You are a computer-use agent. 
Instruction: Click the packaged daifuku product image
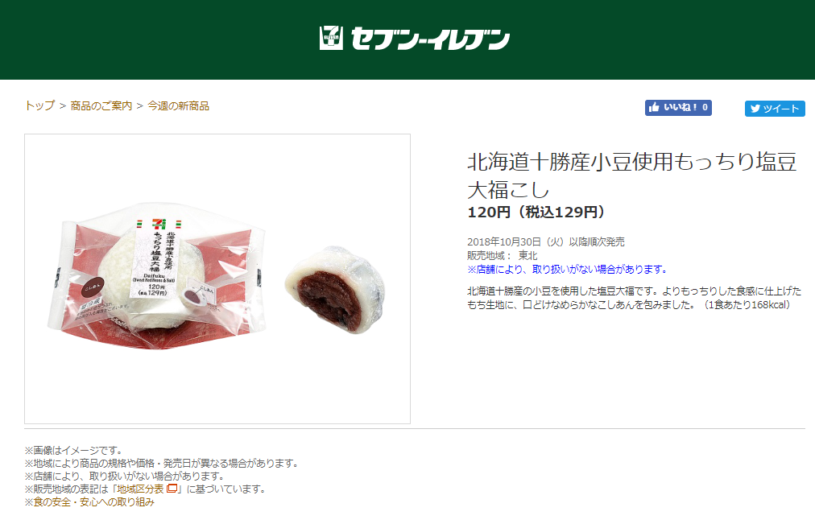click(158, 275)
